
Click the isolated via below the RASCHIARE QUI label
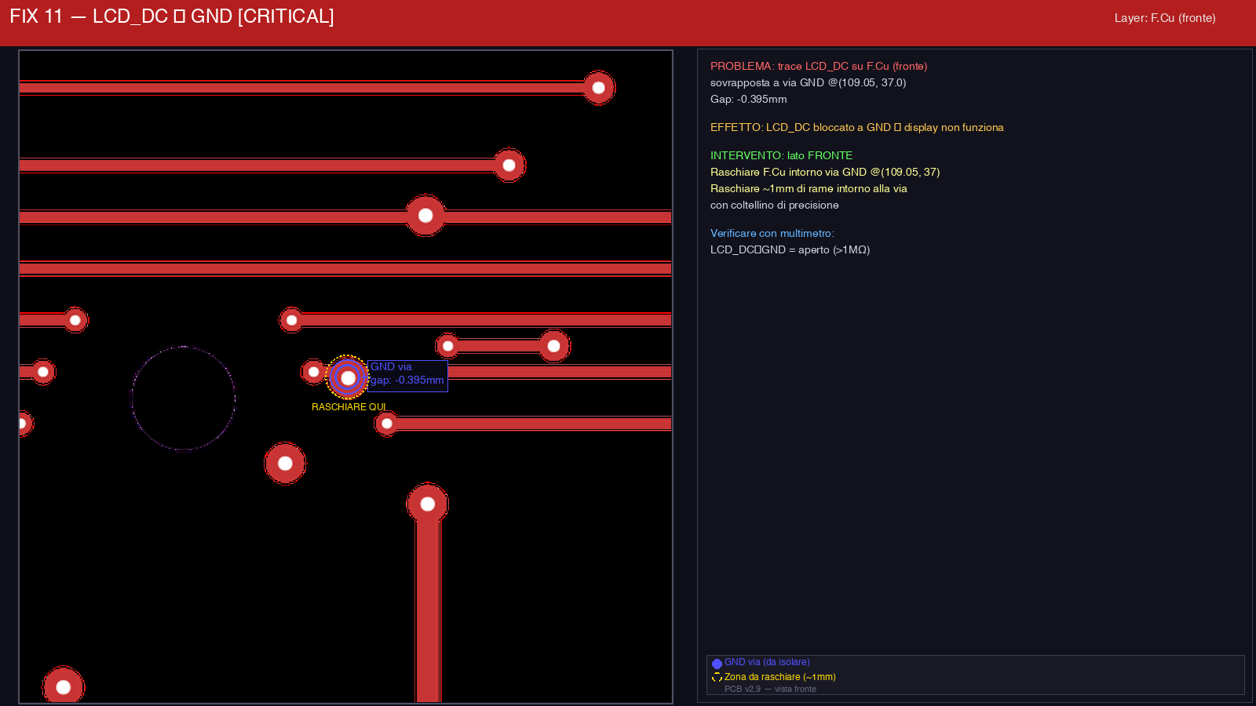[x=285, y=464]
